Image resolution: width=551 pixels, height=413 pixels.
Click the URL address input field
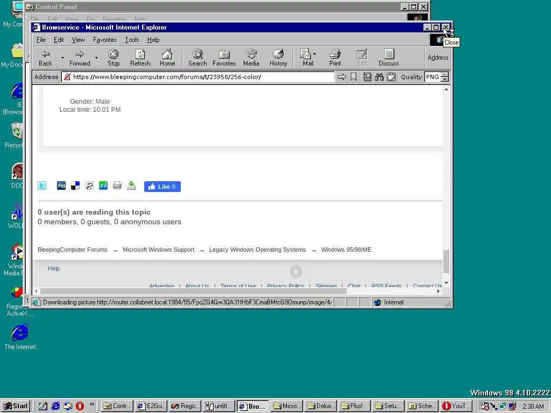(198, 77)
